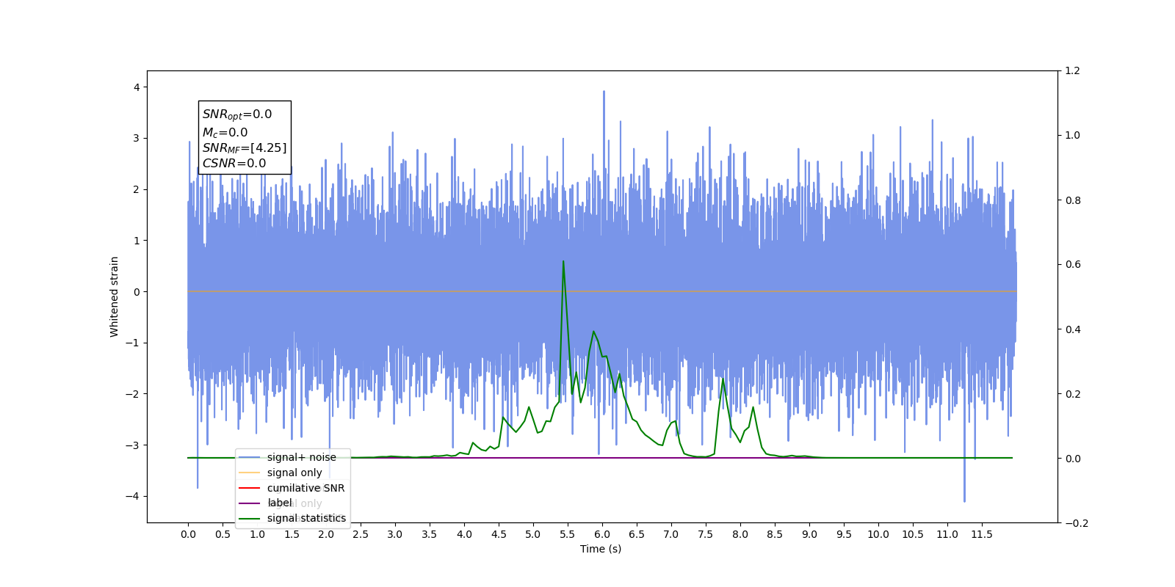Click the 7.0 tick on the time axis

(x=671, y=534)
